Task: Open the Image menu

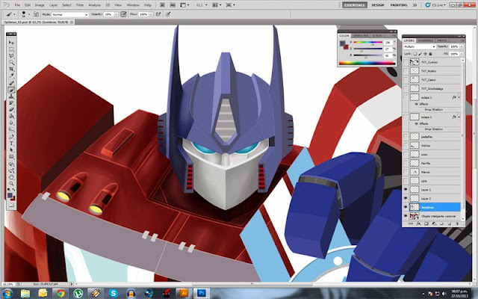Action: click(x=40, y=5)
